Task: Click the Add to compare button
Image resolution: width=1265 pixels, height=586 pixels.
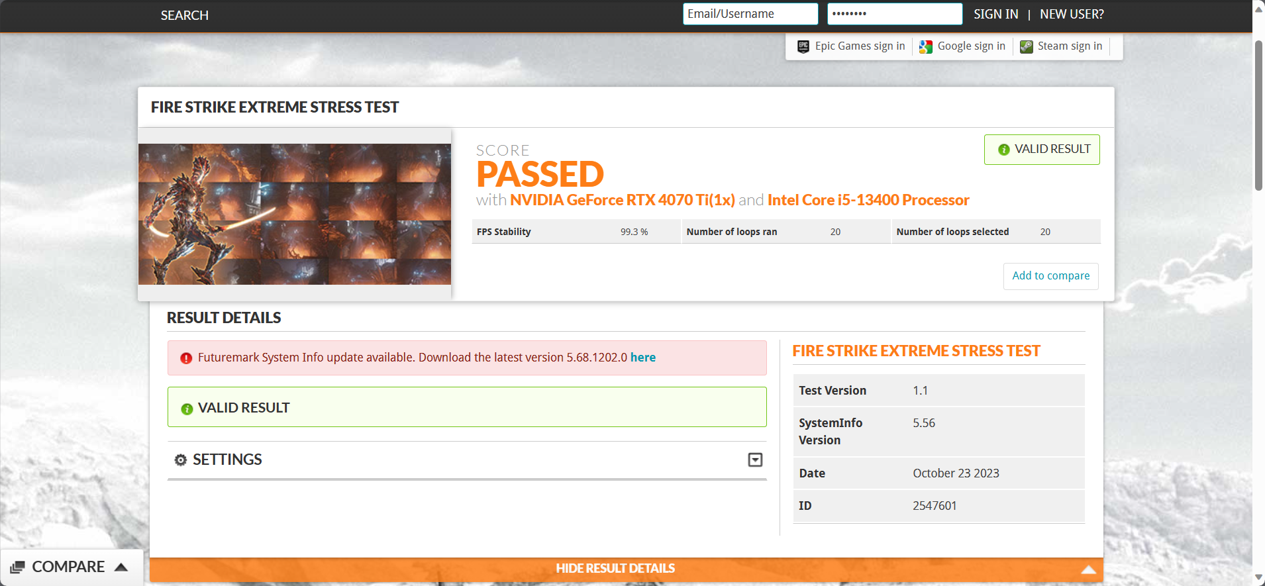Action: [1050, 276]
